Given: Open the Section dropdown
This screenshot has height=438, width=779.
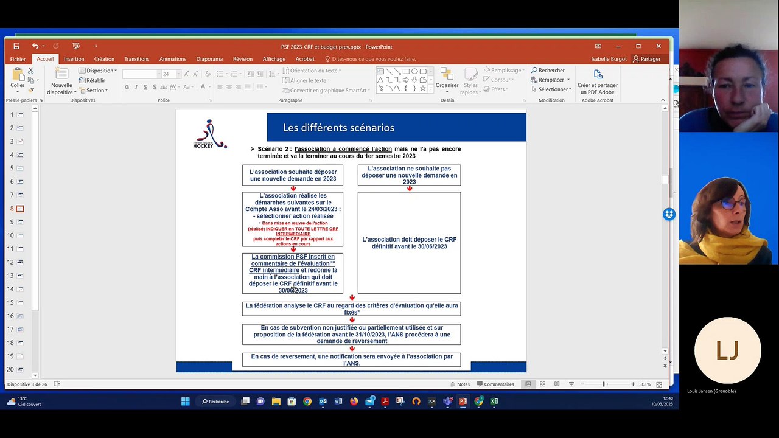Looking at the screenshot, I should (x=93, y=91).
